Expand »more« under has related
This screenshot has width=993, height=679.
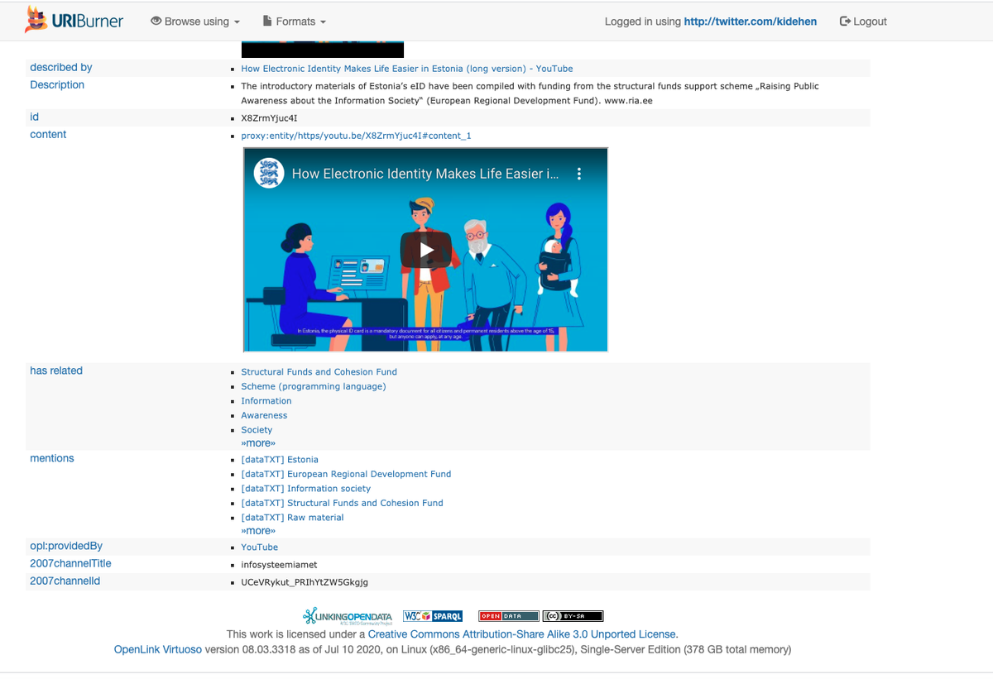pos(258,443)
